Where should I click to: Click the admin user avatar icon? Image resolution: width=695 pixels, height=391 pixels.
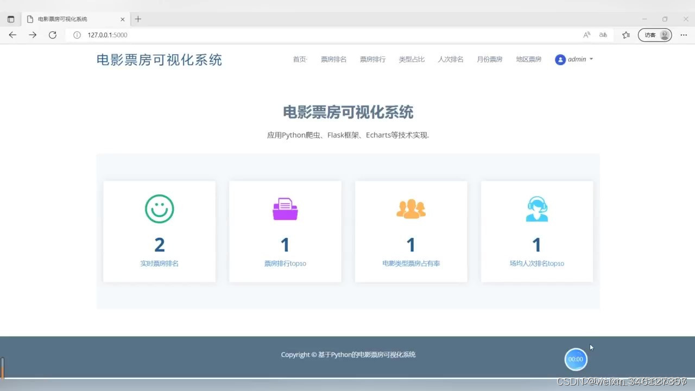coord(560,60)
